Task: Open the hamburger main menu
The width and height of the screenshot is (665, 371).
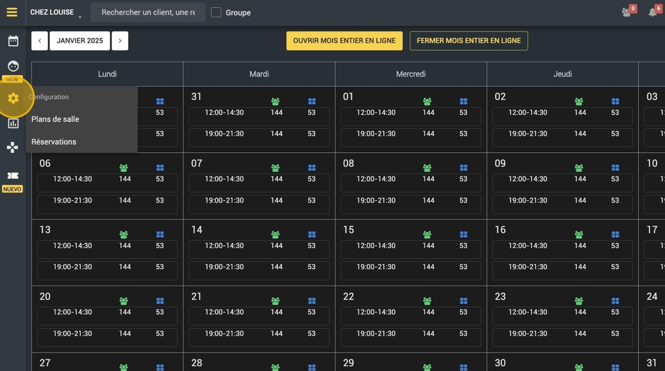Action: pos(12,12)
